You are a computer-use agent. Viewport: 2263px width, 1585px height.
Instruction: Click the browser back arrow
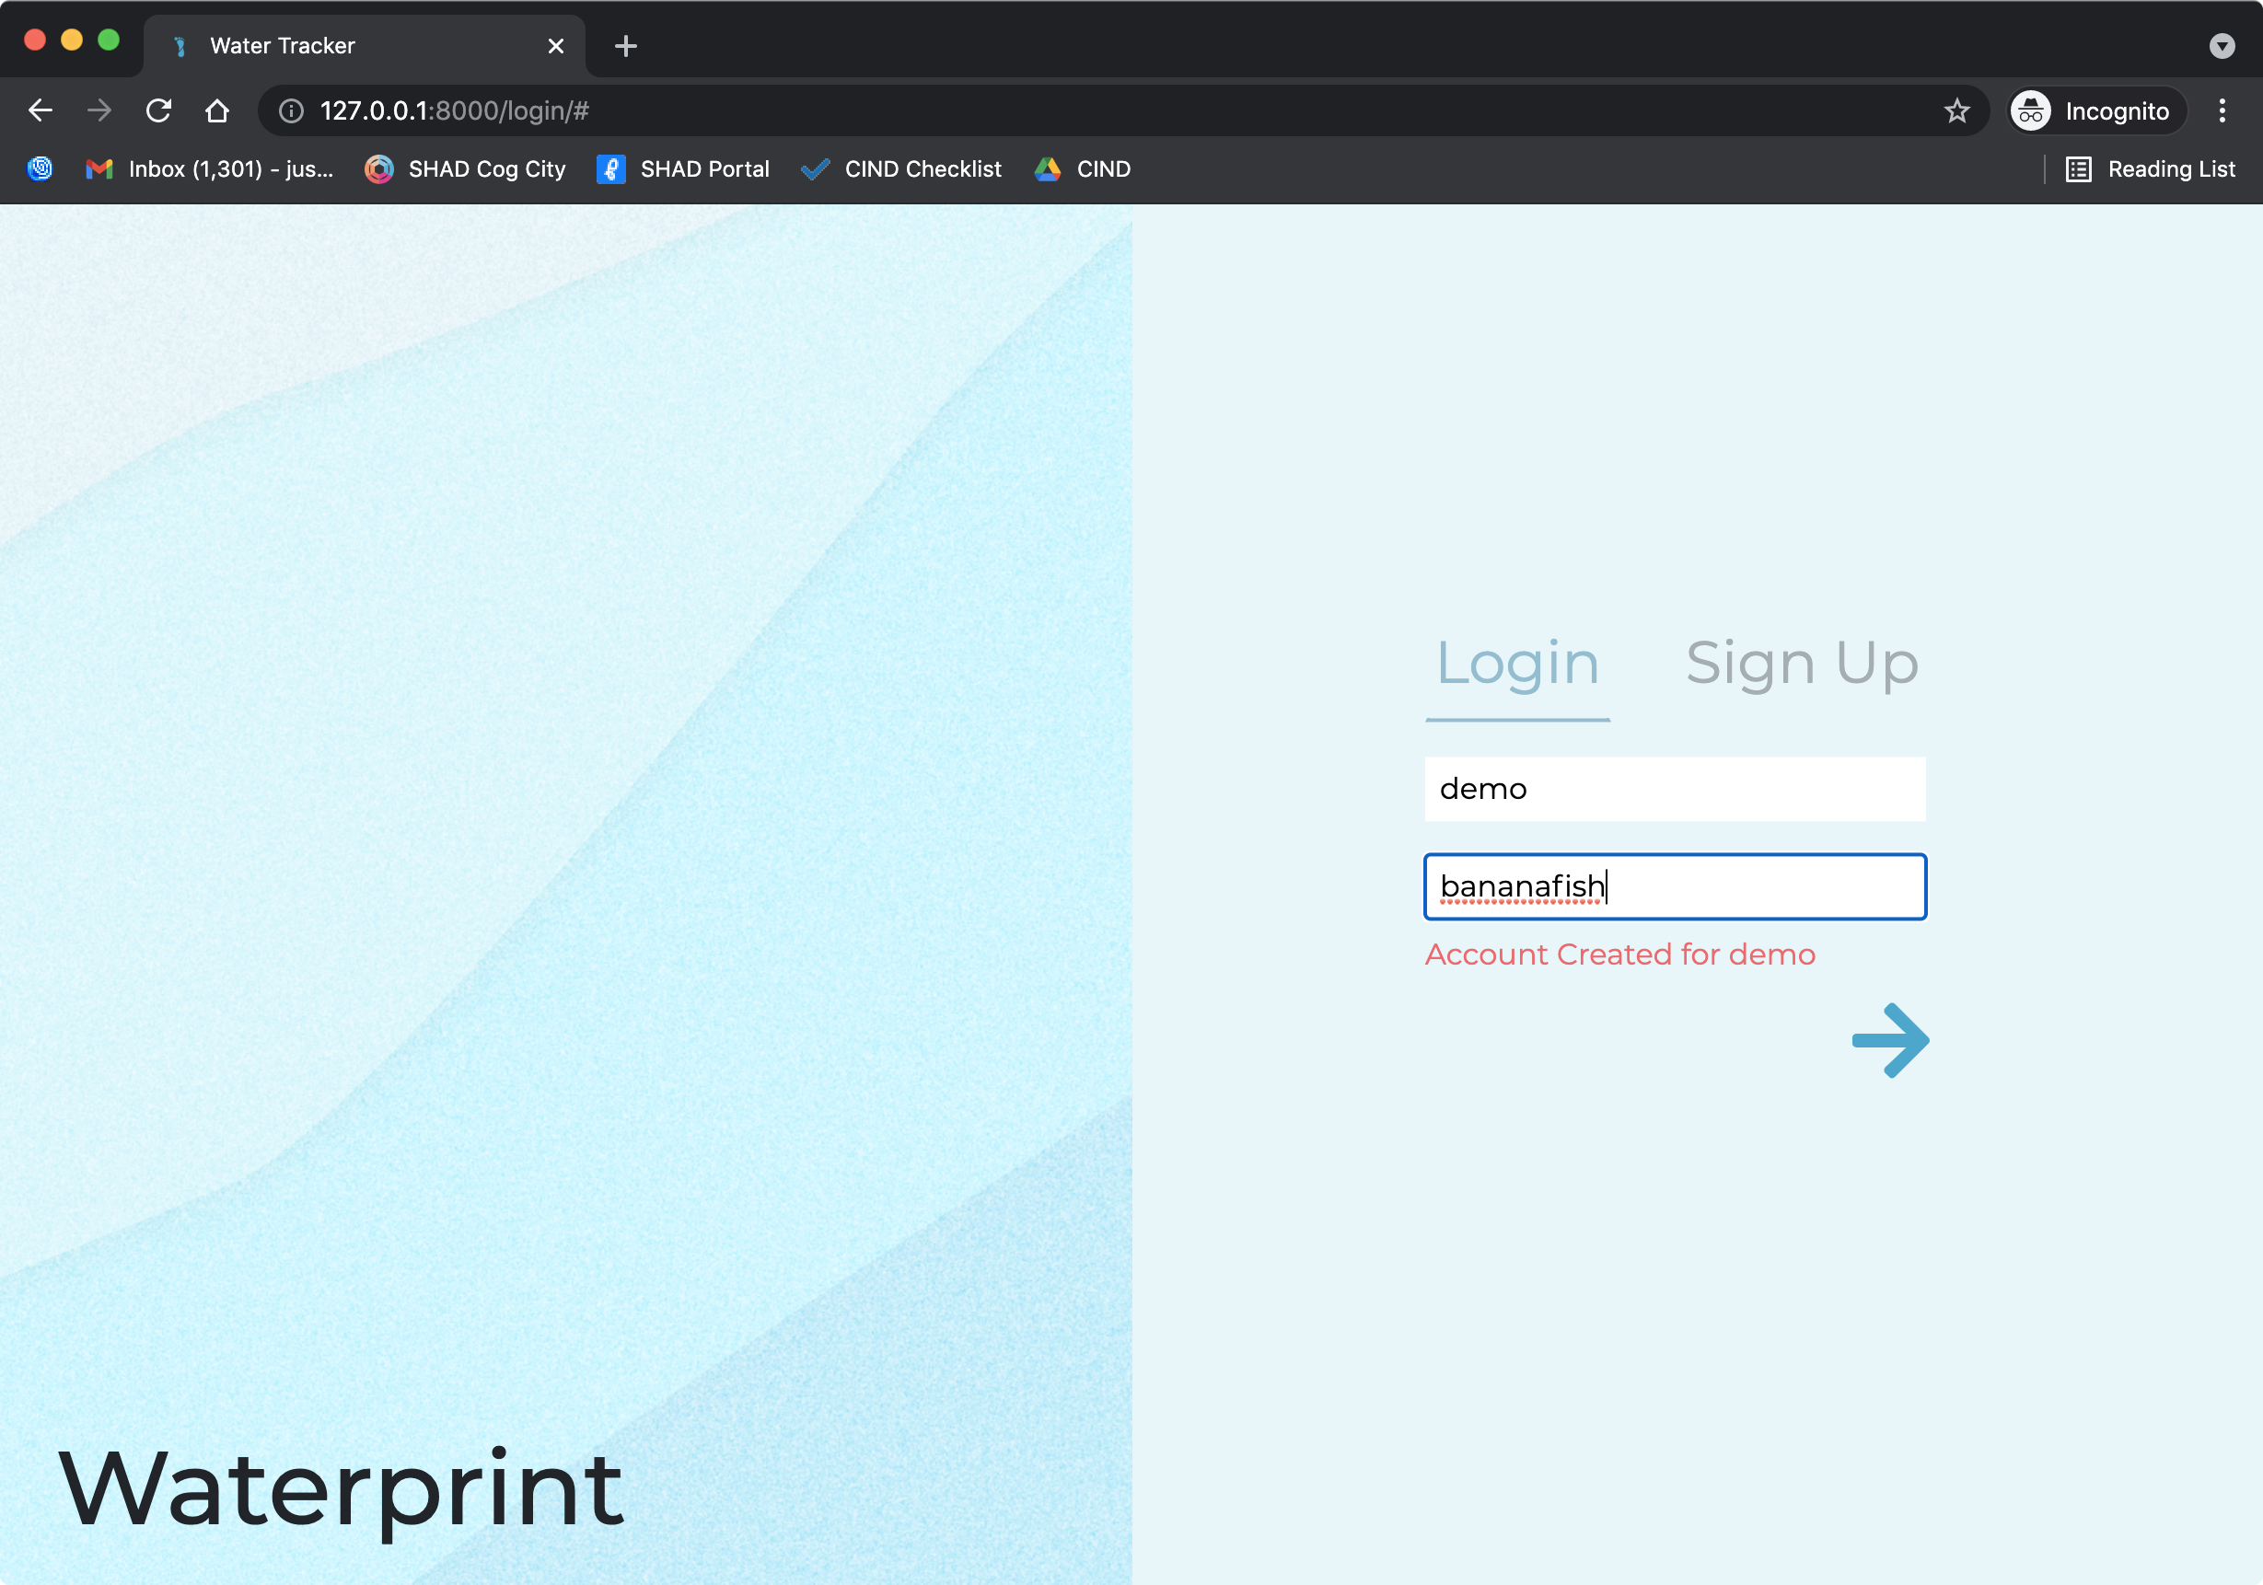(41, 110)
